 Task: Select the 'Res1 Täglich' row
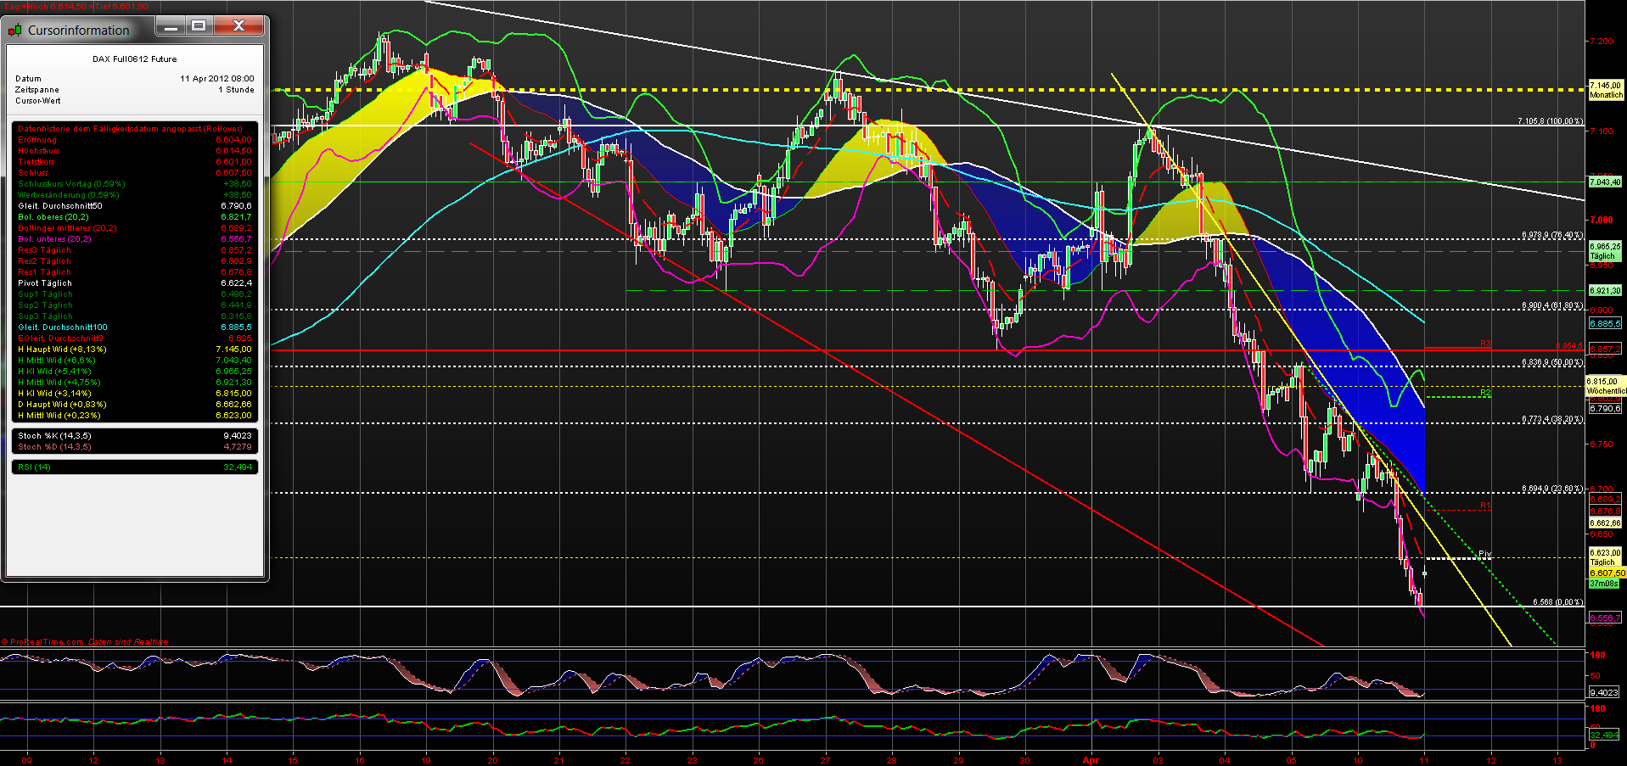click(x=134, y=272)
